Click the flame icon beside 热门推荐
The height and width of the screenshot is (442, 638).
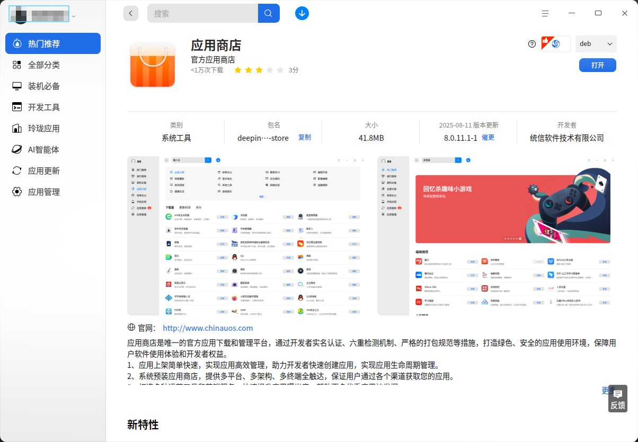point(17,43)
